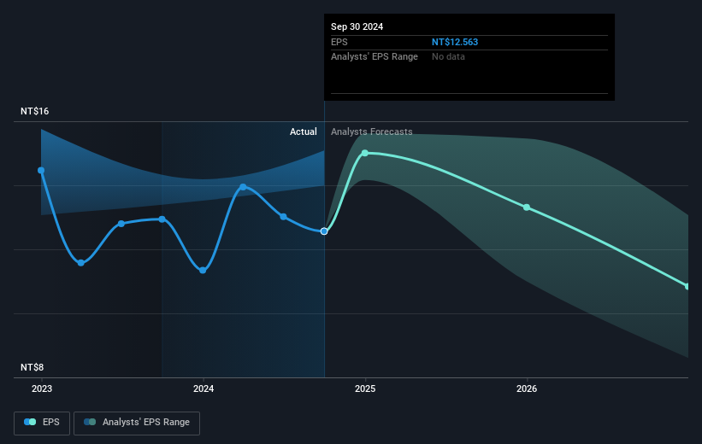
Task: Select the EPS point at start of 2024
Action: click(203, 271)
